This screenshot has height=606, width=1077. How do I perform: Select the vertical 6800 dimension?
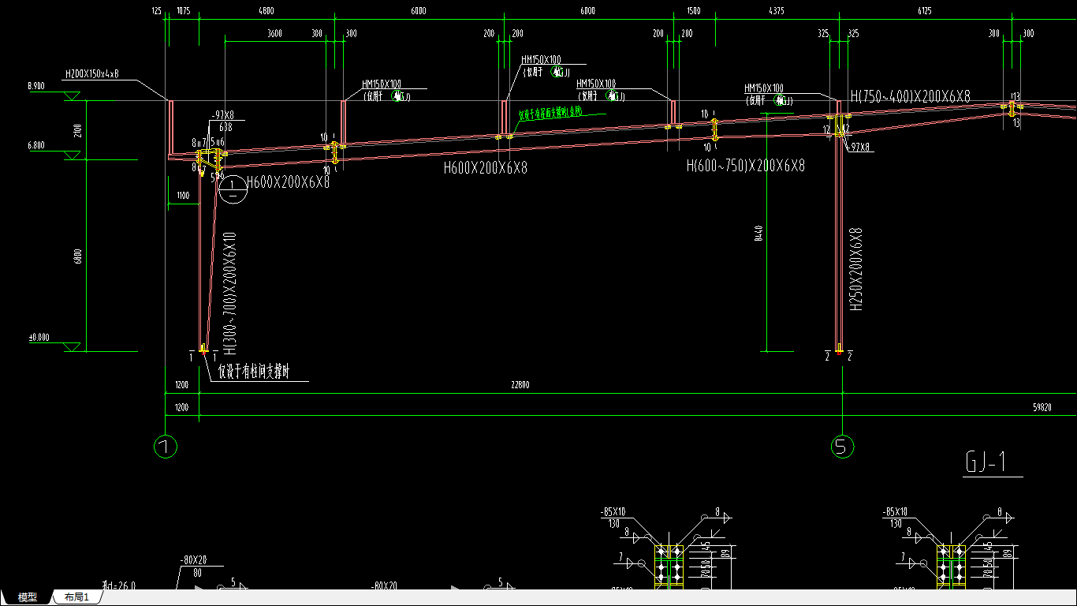(76, 256)
